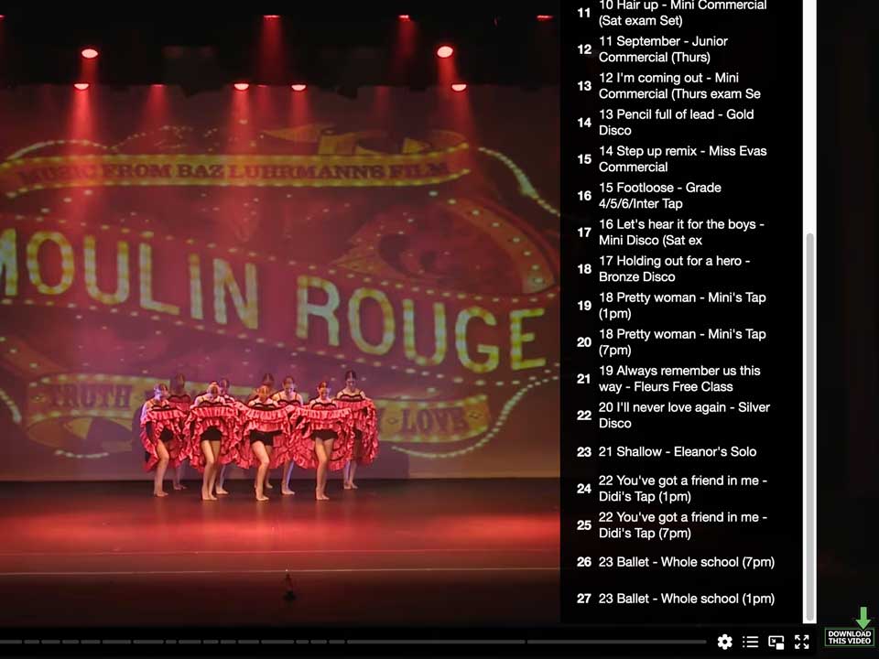
Task: Jump to chapter 18 Holding out for a hero
Action: 681,269
